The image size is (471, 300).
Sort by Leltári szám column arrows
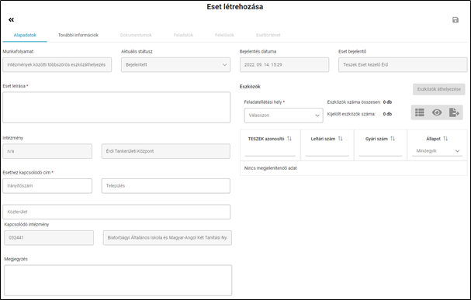coord(341,139)
